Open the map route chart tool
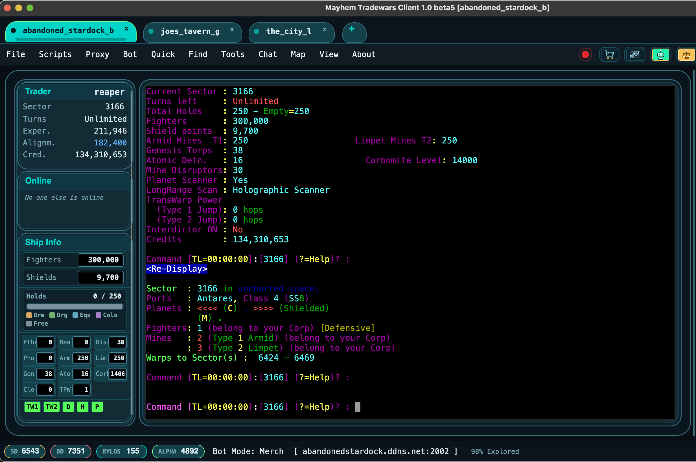Screen dimensions: 696x462 [x=634, y=55]
